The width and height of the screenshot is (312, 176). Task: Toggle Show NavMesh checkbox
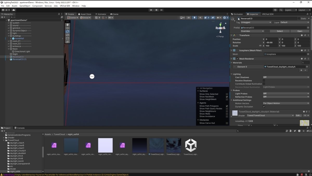[x=227, y=97]
